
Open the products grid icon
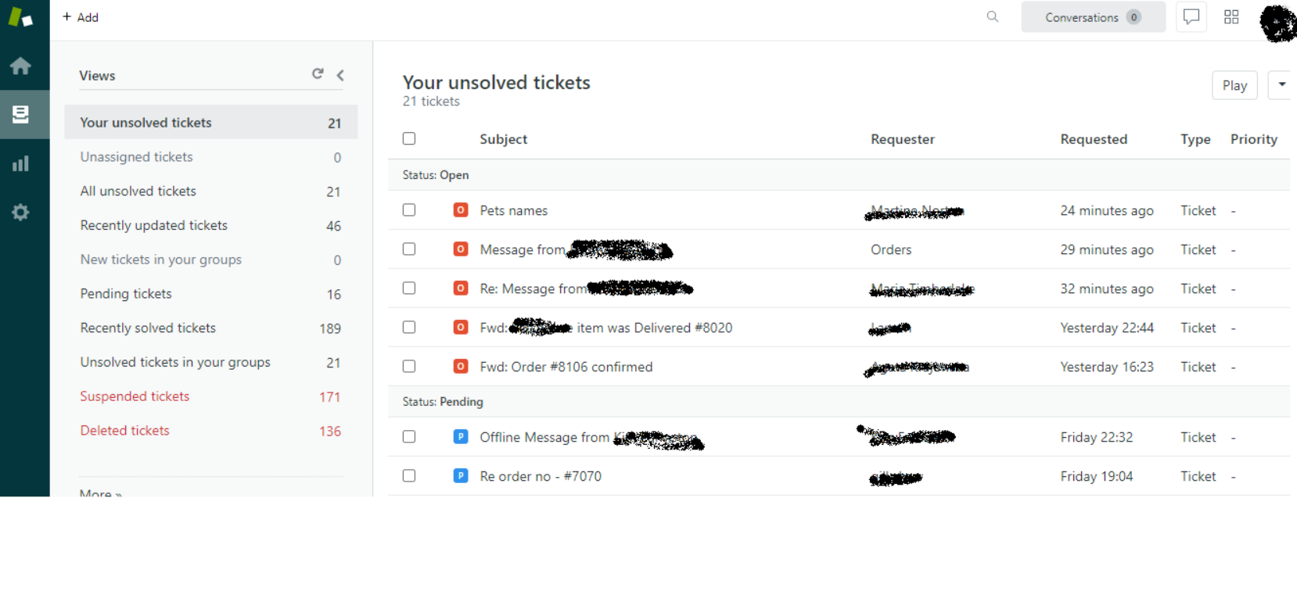click(x=1231, y=17)
